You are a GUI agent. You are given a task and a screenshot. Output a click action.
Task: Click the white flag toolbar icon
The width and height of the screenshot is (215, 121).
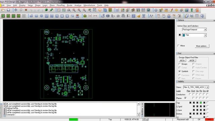(128, 16)
